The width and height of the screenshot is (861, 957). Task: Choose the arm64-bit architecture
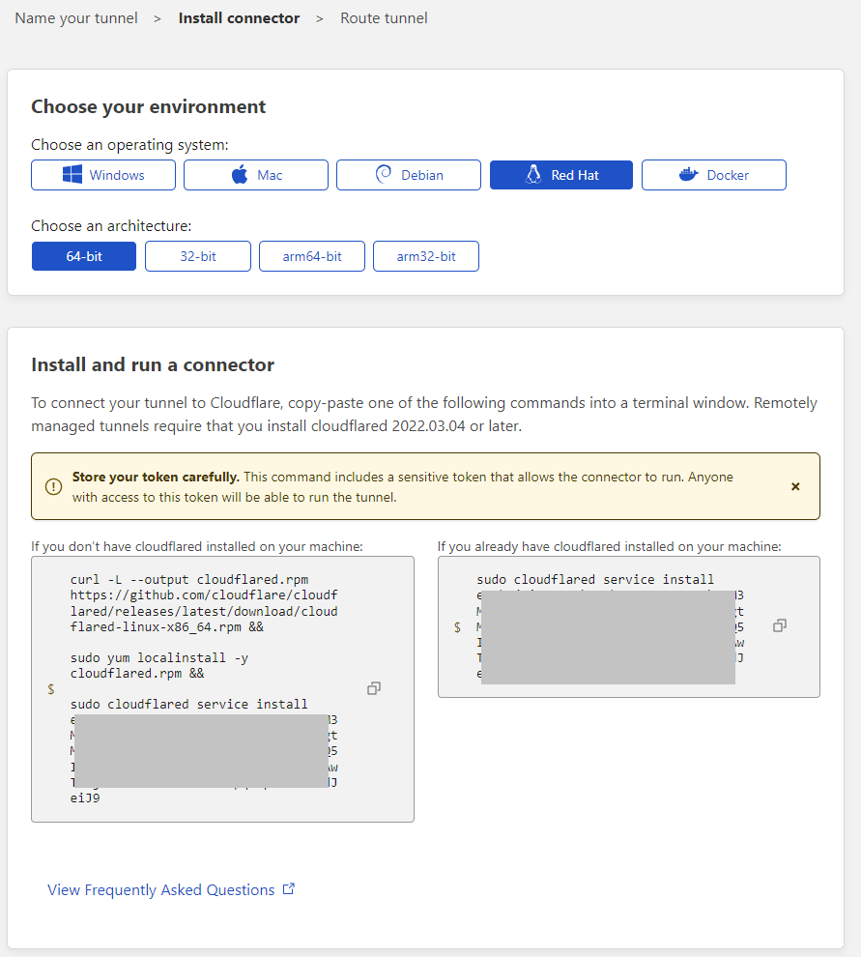point(311,255)
